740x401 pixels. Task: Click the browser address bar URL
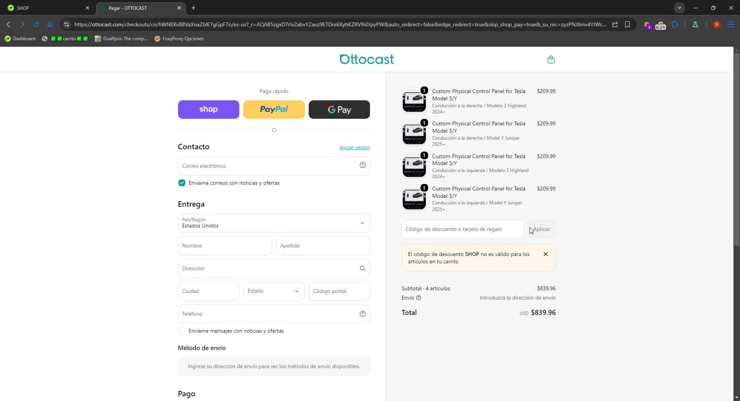[340, 24]
